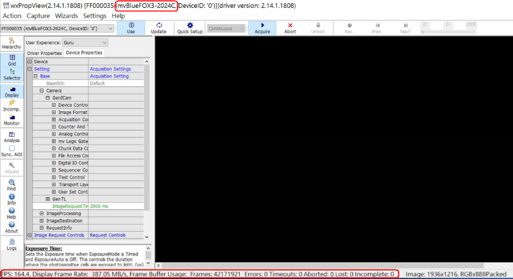Toggle the Grid view in the sidebar
This screenshot has height=279, width=513.
pos(12,60)
